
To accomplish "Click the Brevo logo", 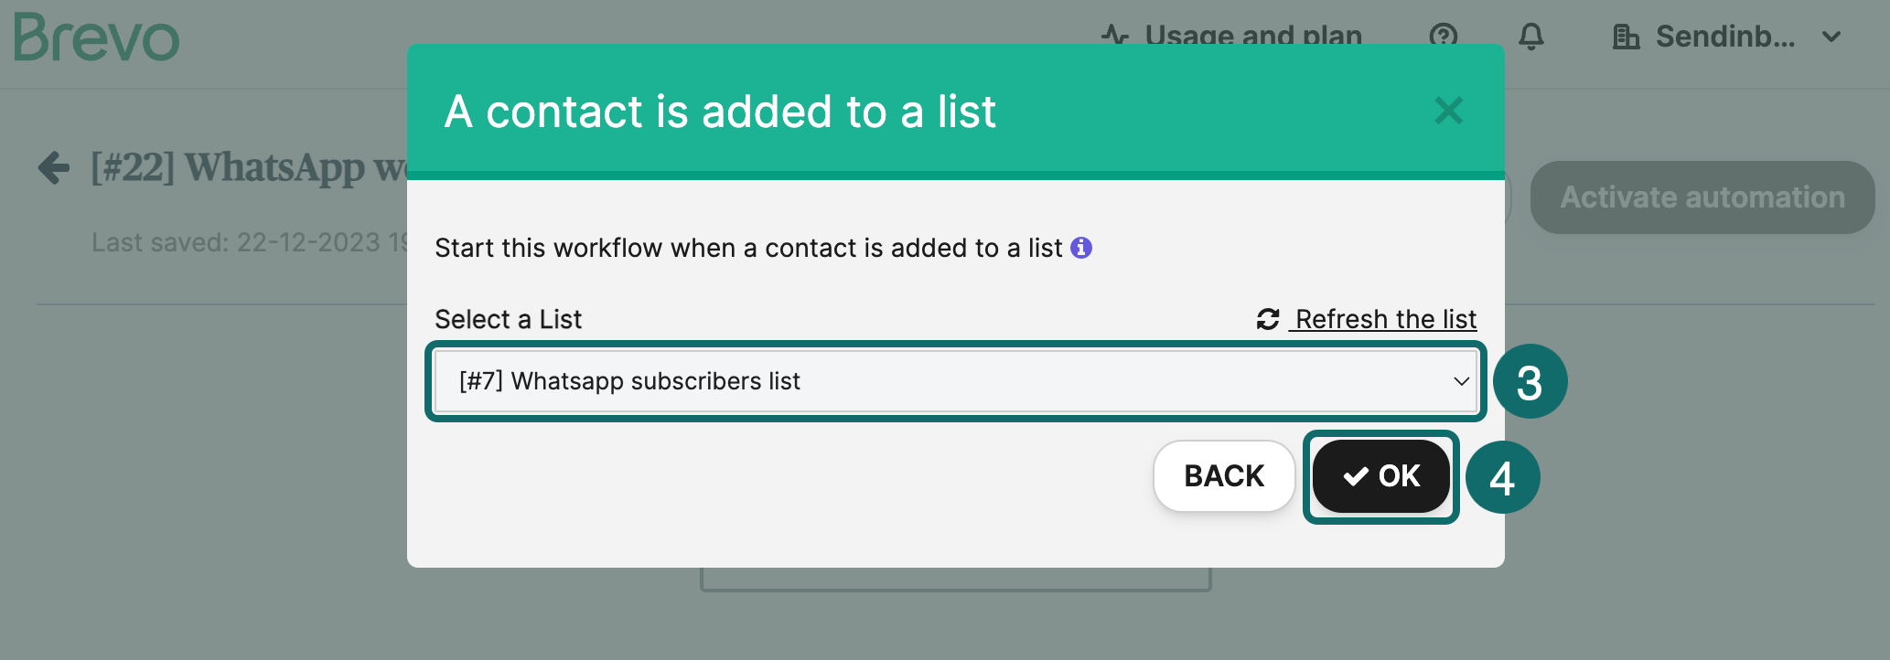I will 94,38.
